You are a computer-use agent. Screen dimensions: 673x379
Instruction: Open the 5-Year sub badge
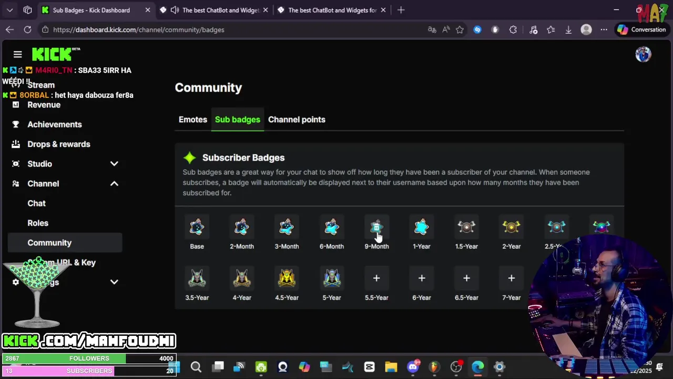coord(332,278)
